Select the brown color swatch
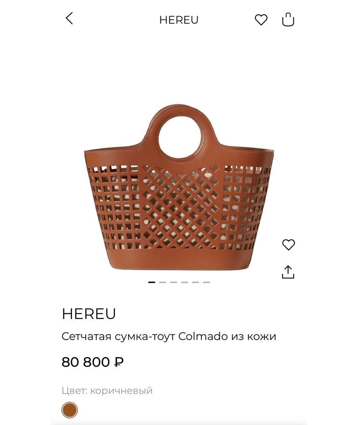 (x=70, y=410)
